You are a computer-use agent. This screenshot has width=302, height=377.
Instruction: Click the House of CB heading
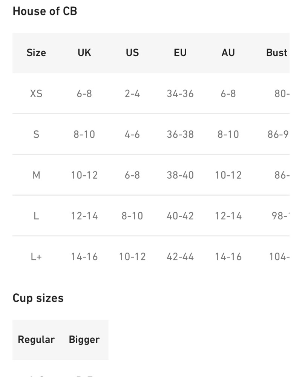coord(45,11)
